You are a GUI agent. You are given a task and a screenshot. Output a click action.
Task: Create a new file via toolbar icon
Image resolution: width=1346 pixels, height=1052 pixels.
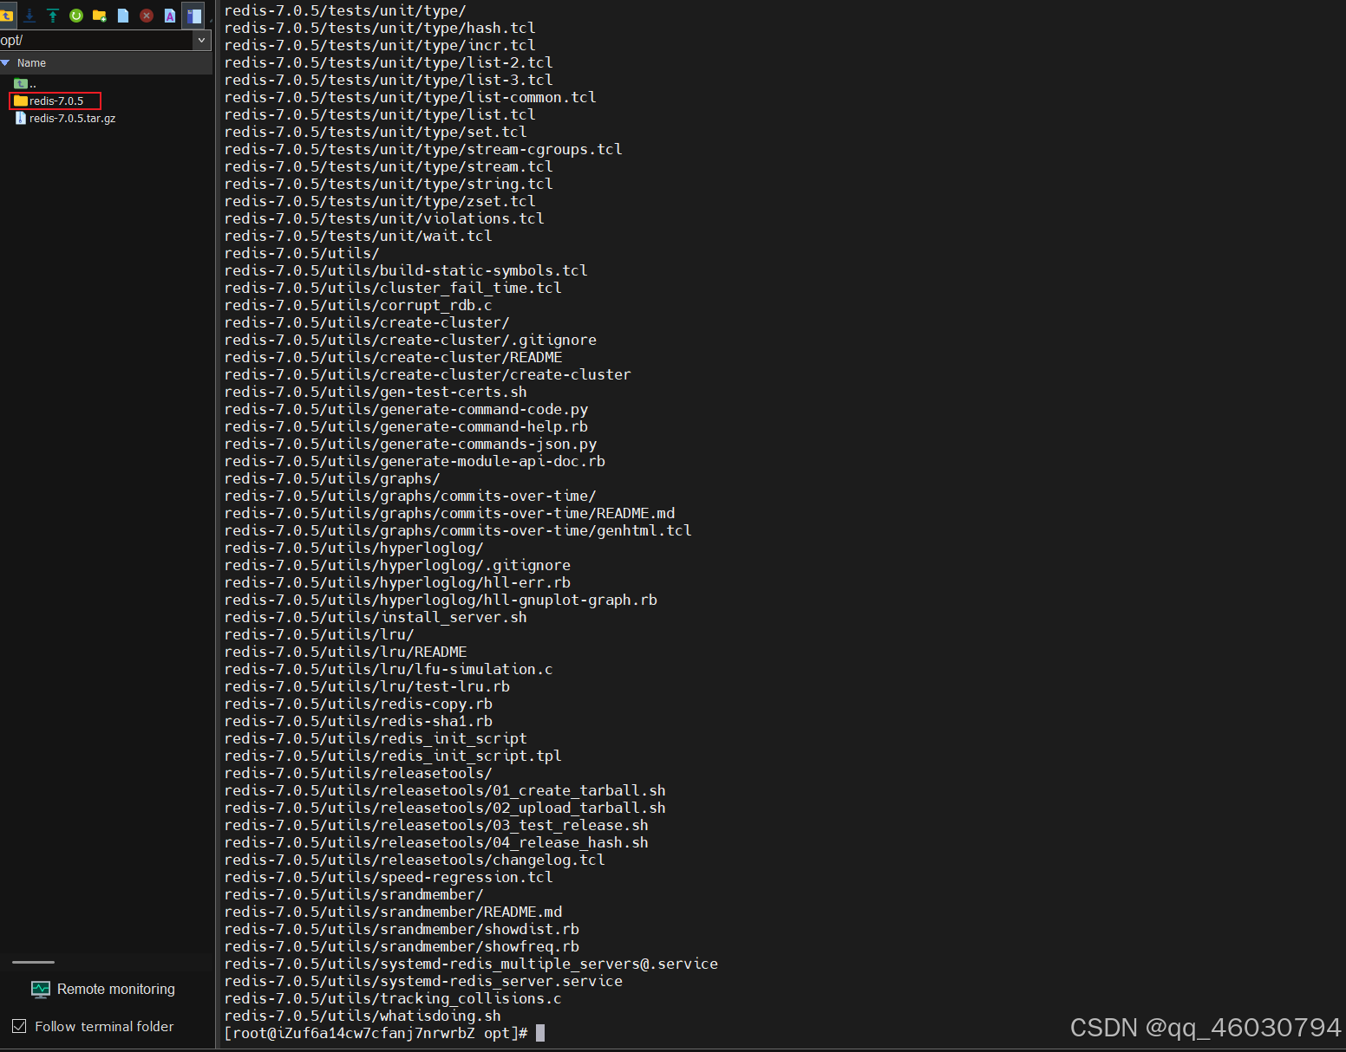123,16
